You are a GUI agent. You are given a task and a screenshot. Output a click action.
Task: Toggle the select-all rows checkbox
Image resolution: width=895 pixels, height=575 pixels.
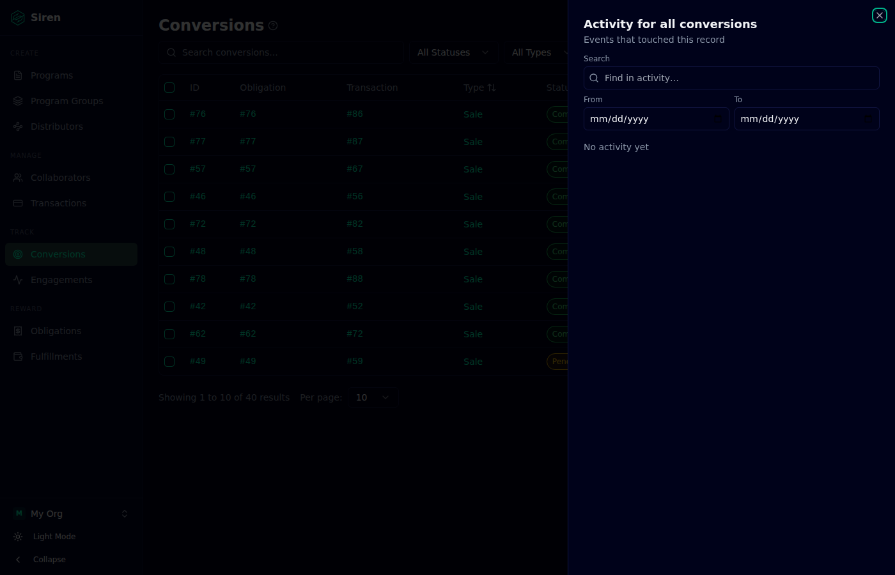[x=169, y=88]
